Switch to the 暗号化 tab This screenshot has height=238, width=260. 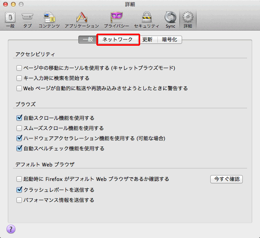[170, 40]
